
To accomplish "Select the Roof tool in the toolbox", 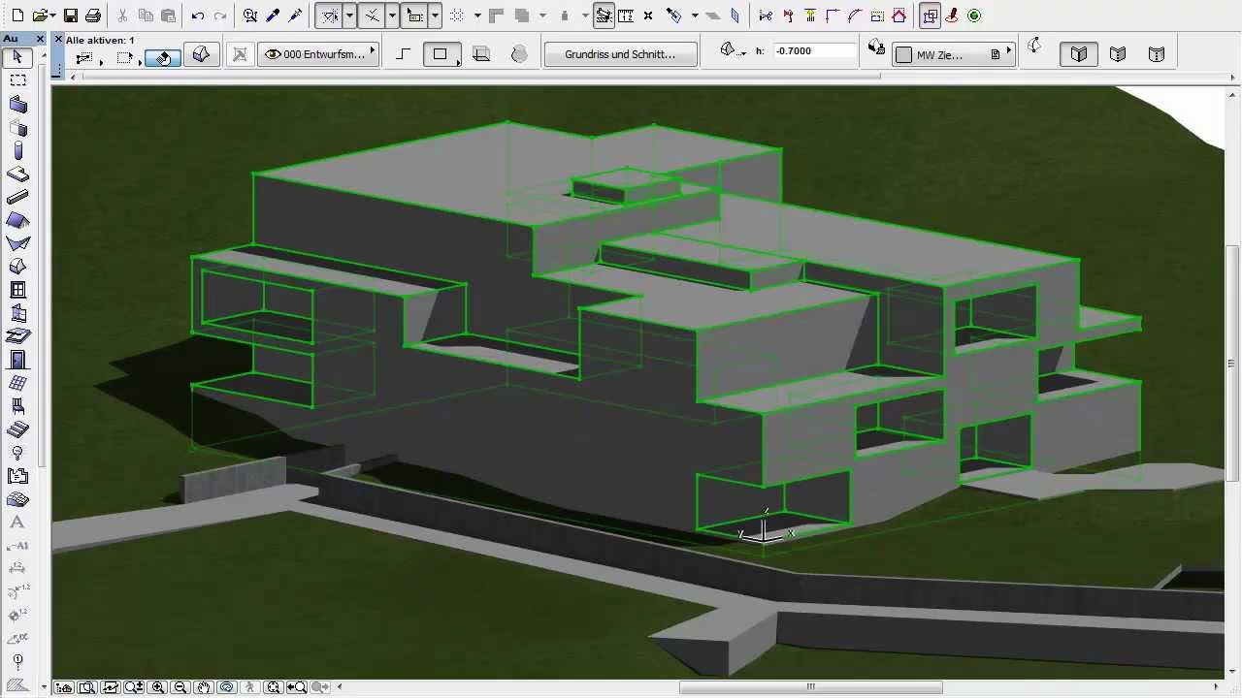I will (18, 220).
